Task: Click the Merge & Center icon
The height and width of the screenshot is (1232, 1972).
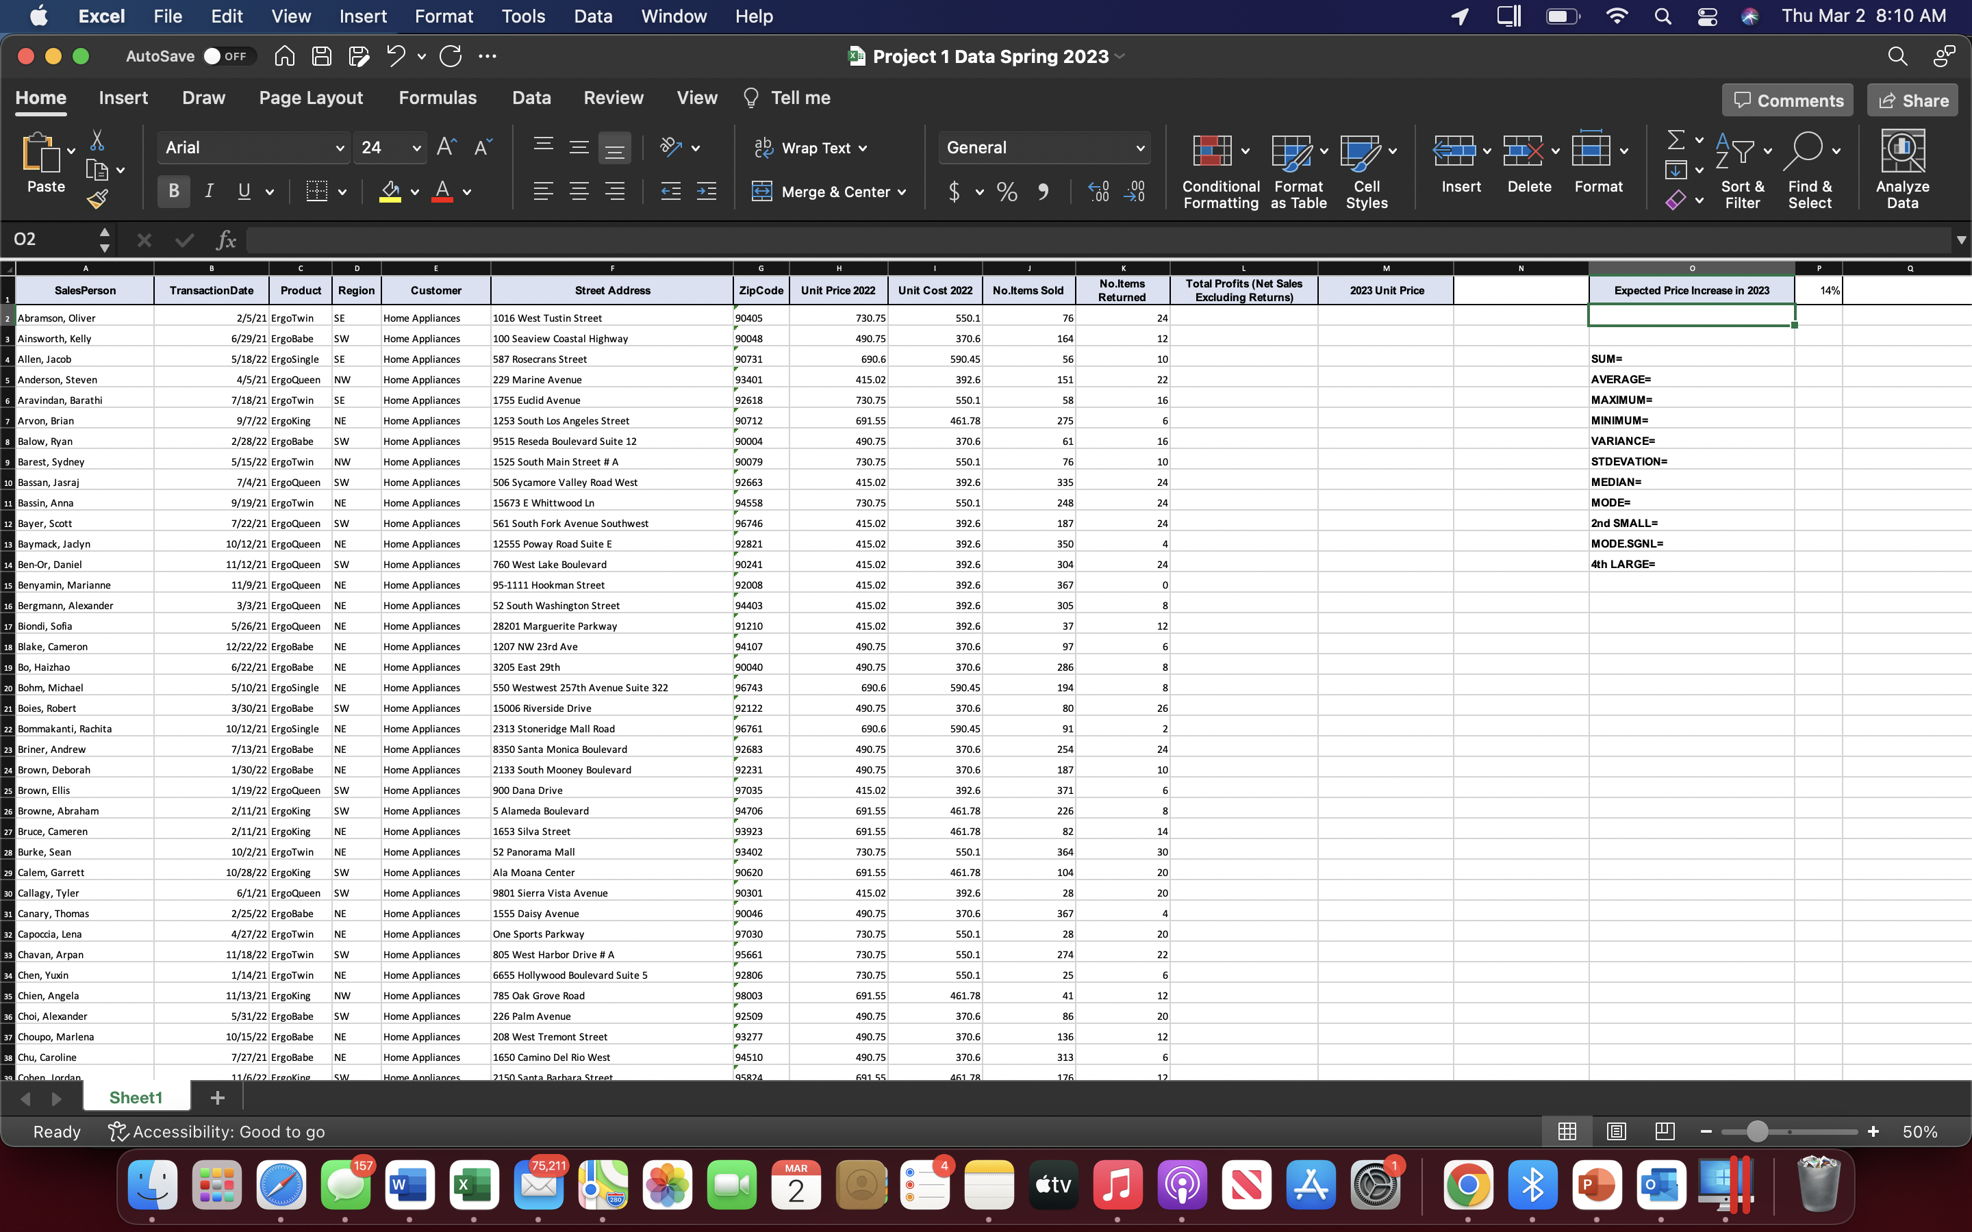Action: tap(762, 192)
